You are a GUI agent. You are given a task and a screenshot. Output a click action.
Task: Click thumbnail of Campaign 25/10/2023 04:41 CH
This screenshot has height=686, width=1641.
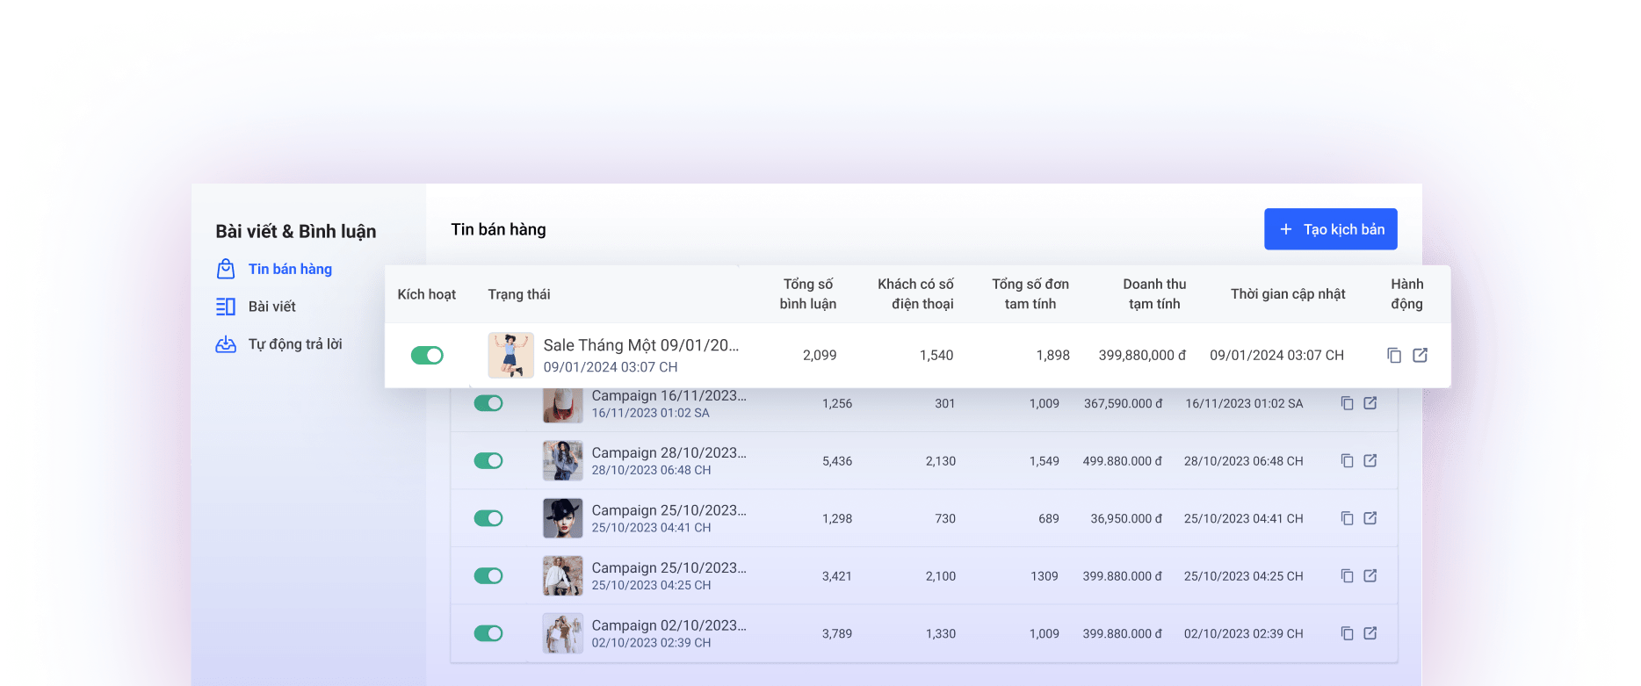pyautogui.click(x=562, y=518)
